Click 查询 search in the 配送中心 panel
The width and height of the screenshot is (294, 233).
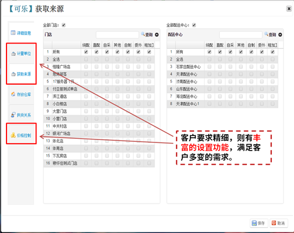point(270,35)
